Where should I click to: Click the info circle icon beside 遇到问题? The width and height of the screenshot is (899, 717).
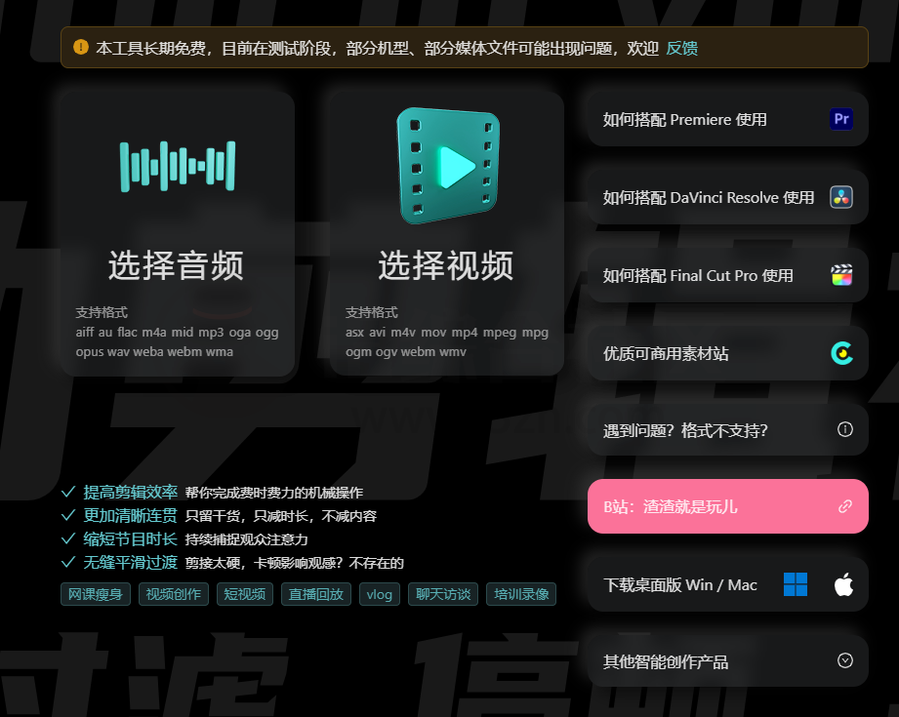(844, 429)
